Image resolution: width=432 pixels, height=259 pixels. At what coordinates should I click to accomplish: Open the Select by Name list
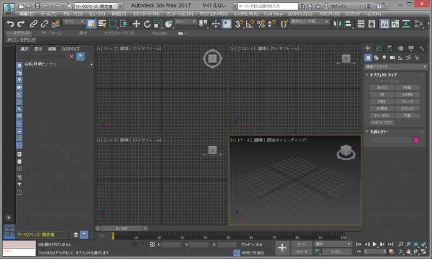[x=102, y=24]
